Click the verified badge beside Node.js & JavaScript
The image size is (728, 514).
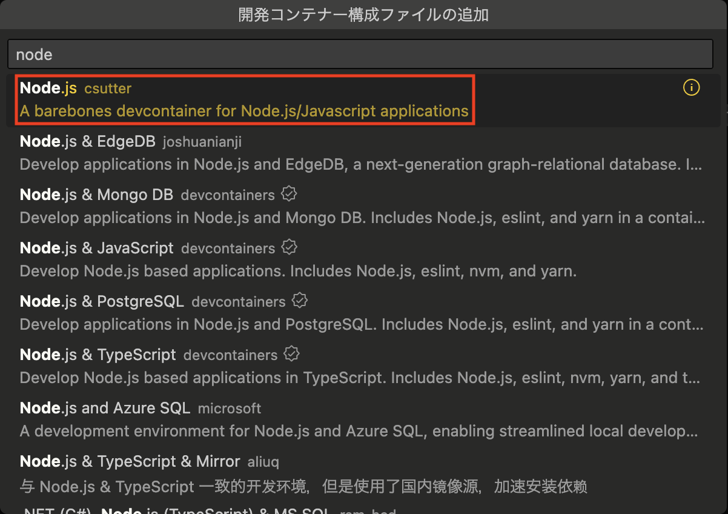coord(289,247)
